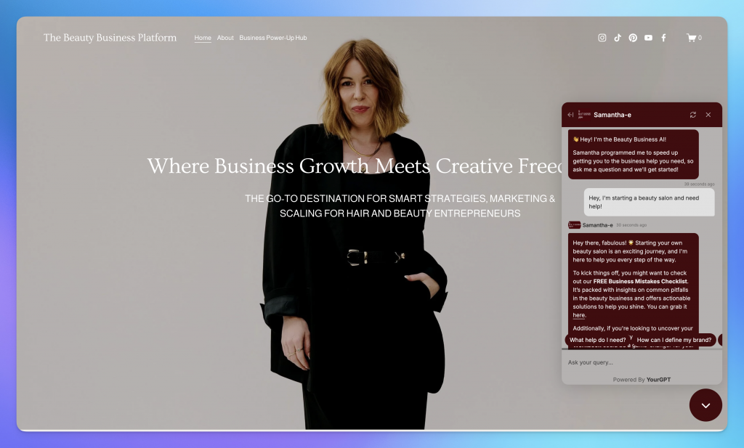The width and height of the screenshot is (744, 448).
Task: Refresh the chat conversation
Action: [693, 115]
